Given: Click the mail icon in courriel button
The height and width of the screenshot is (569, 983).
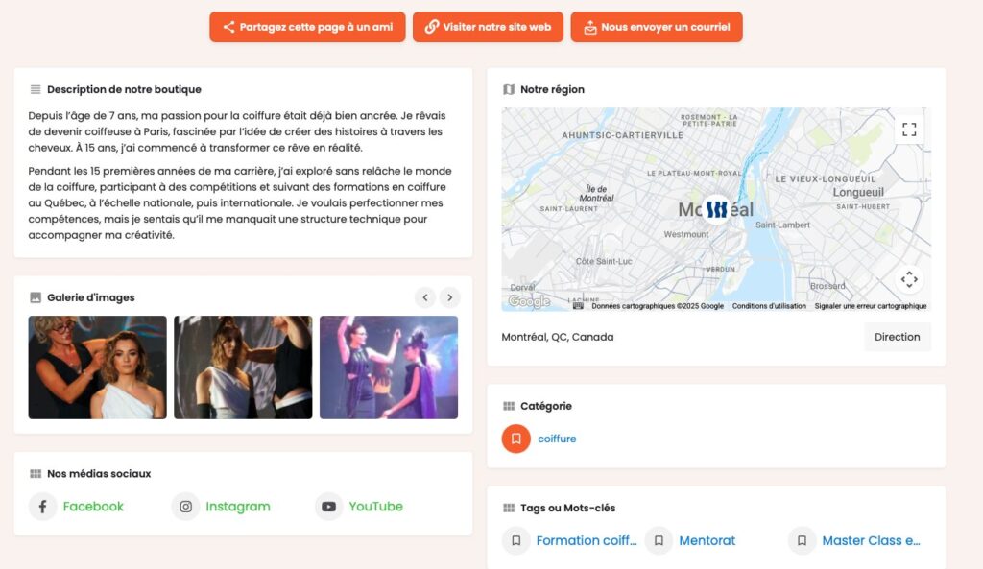Looking at the screenshot, I should click(x=590, y=28).
